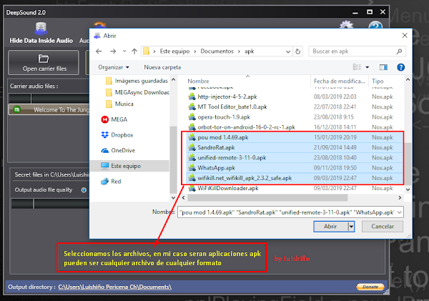Click the Donate button
The height and width of the screenshot is (301, 429).
click(370, 287)
